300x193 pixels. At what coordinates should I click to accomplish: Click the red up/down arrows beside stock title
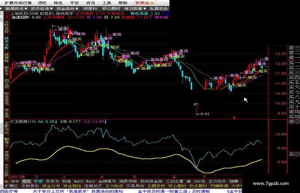(x=7, y=15)
